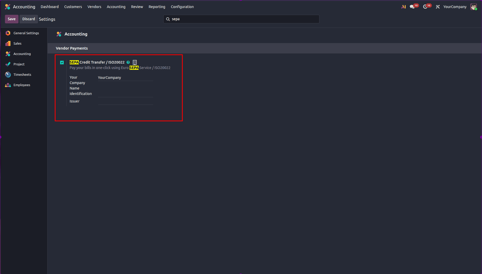Click the Issuer input field

[126, 101]
